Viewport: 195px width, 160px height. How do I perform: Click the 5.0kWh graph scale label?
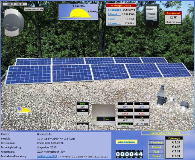(93, 11)
